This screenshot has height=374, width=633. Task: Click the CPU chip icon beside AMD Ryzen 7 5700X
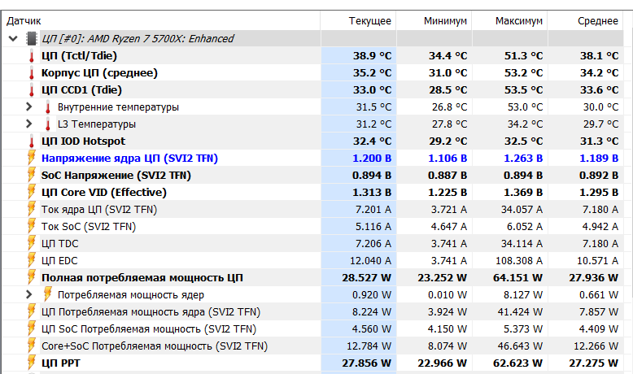pos(31,38)
